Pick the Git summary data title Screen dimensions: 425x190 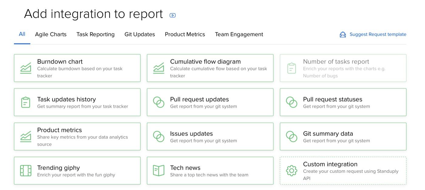[x=328, y=134]
